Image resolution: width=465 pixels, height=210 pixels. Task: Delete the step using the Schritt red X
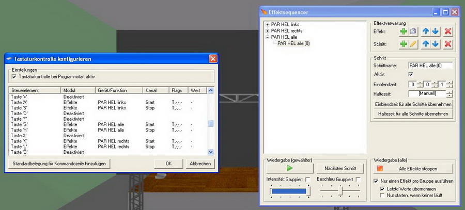(x=448, y=44)
